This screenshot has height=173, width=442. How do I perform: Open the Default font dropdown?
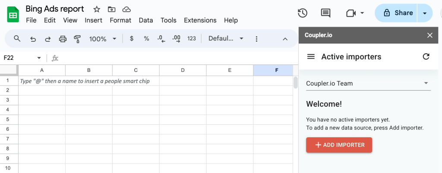pos(226,39)
